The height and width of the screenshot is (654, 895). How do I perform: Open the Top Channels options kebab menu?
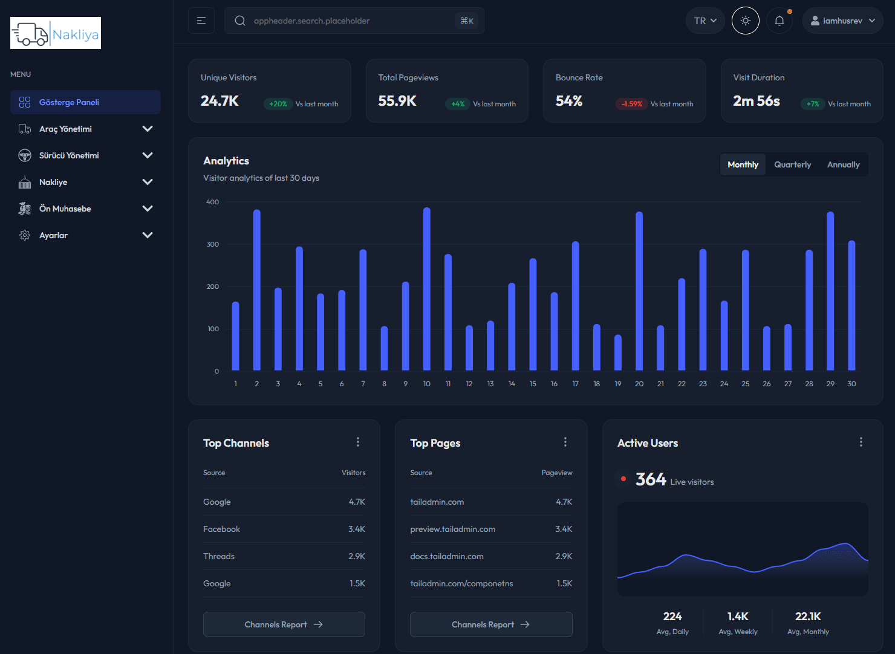(358, 442)
